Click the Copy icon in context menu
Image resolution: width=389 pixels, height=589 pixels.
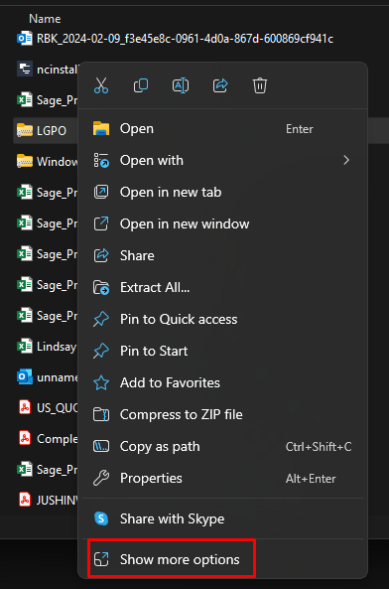[141, 85]
